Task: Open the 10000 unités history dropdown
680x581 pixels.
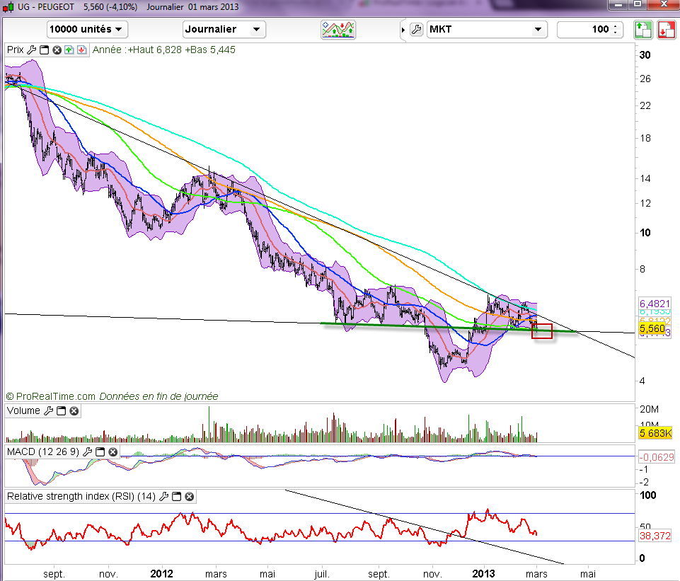Action: click(x=87, y=30)
